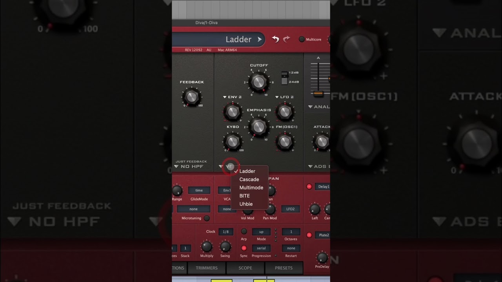
Task: Click the KYBD tracking knob
Action: [x=232, y=141]
